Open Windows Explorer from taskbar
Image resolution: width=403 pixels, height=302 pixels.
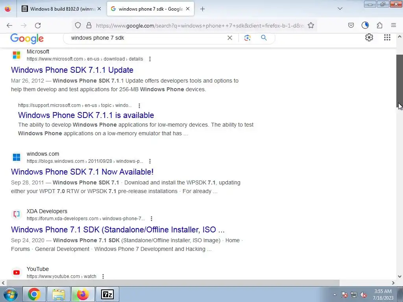coord(59,294)
